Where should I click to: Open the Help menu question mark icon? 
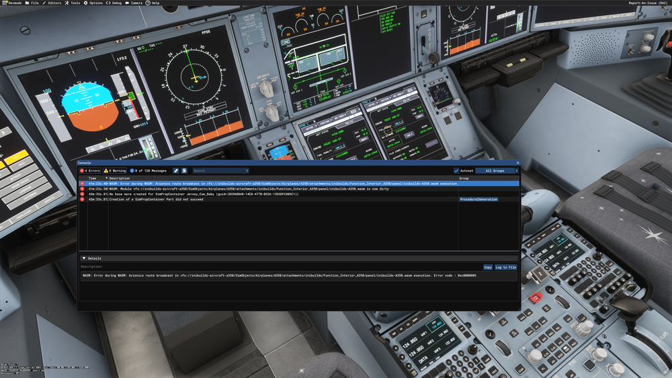148,3
